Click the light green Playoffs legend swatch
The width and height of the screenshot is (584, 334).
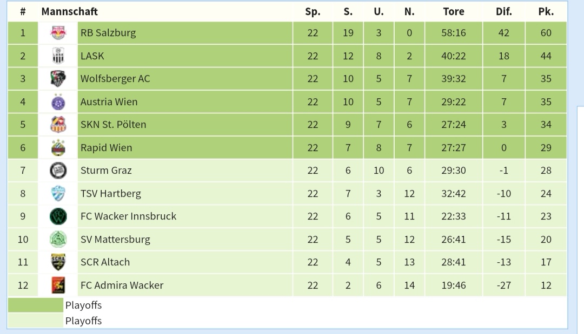35,321
